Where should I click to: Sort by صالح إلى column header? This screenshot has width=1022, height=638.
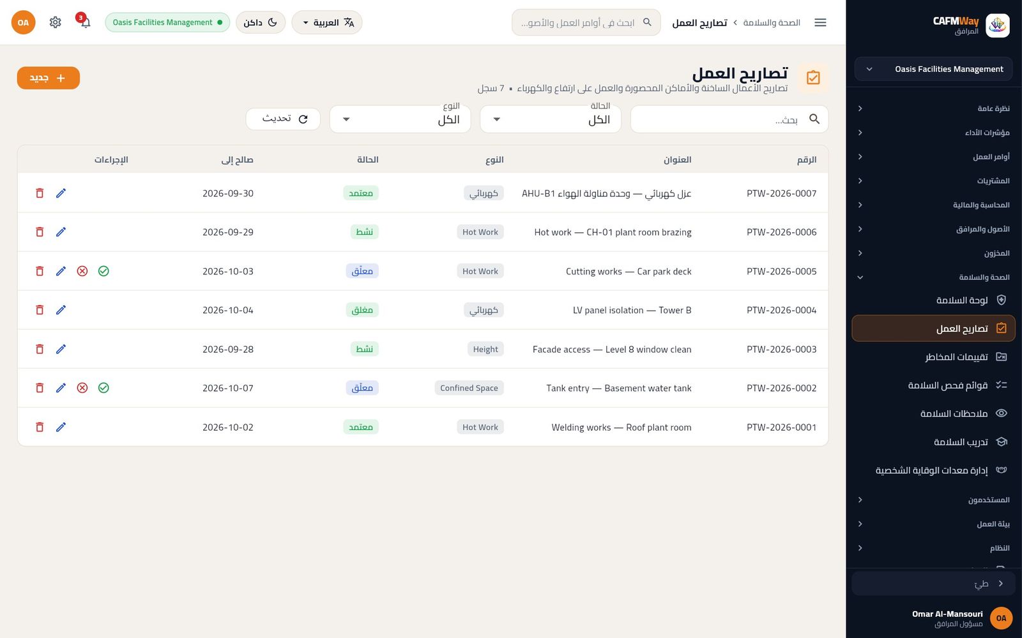(237, 159)
